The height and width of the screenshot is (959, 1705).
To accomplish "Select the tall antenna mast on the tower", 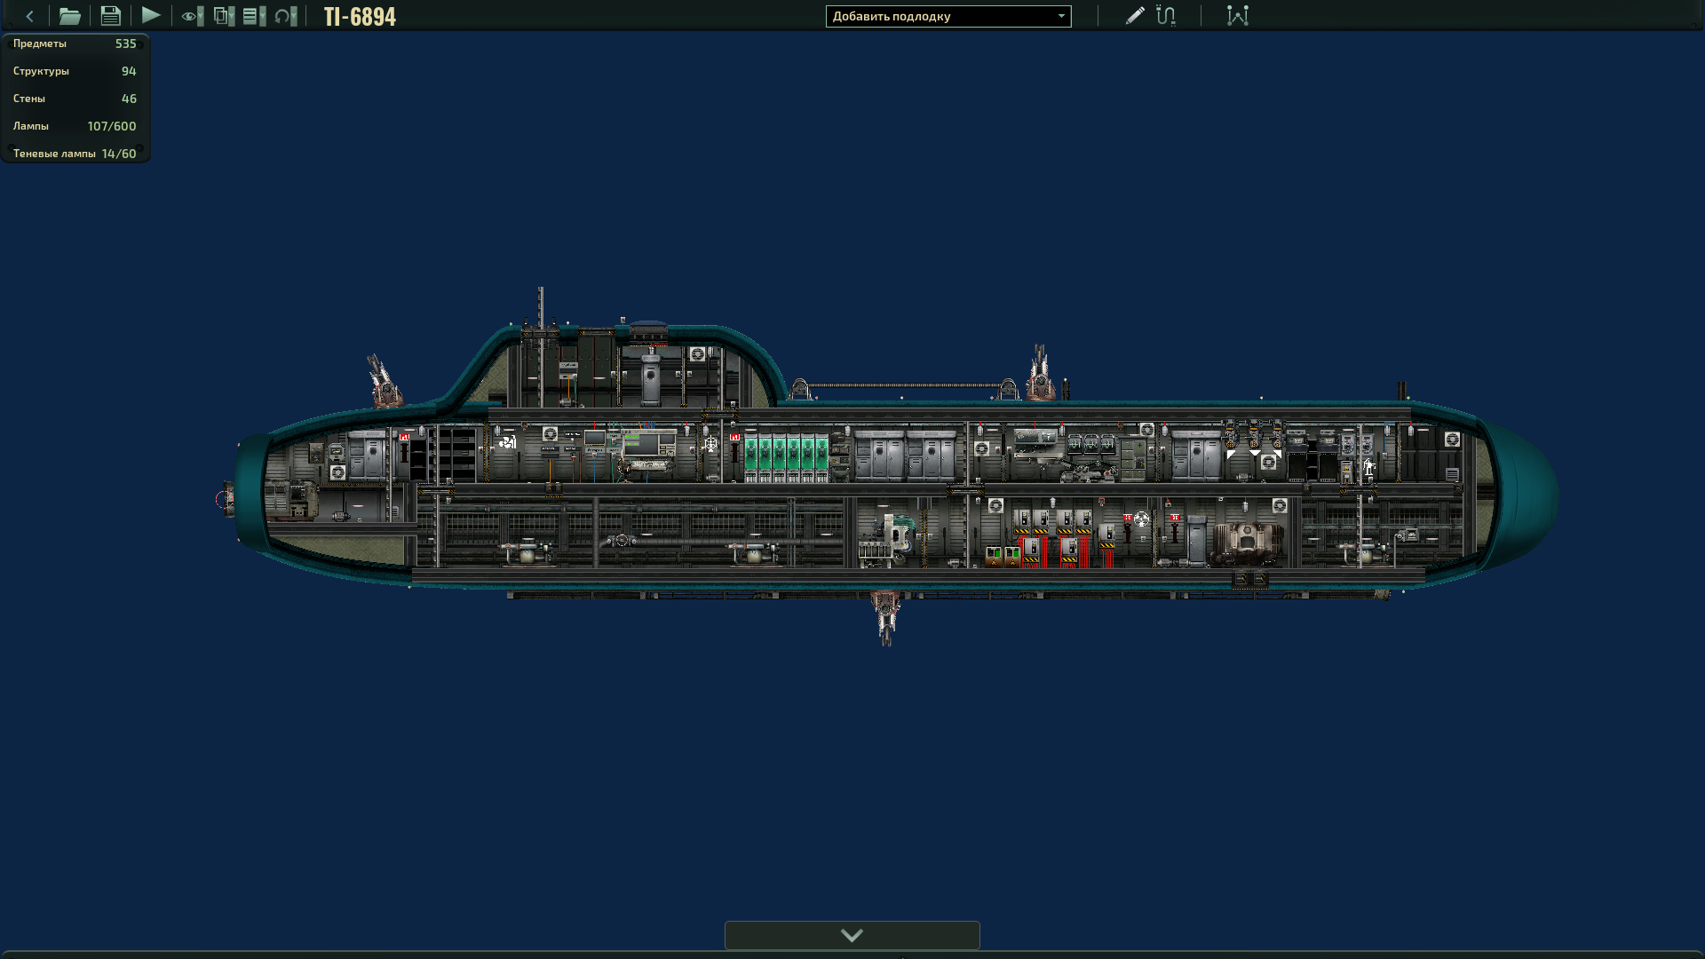I will click(x=540, y=311).
